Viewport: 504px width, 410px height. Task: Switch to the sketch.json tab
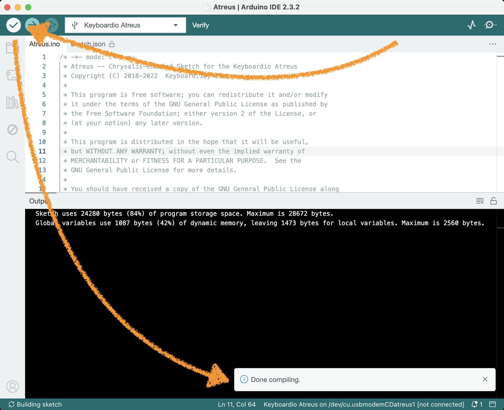(x=88, y=44)
